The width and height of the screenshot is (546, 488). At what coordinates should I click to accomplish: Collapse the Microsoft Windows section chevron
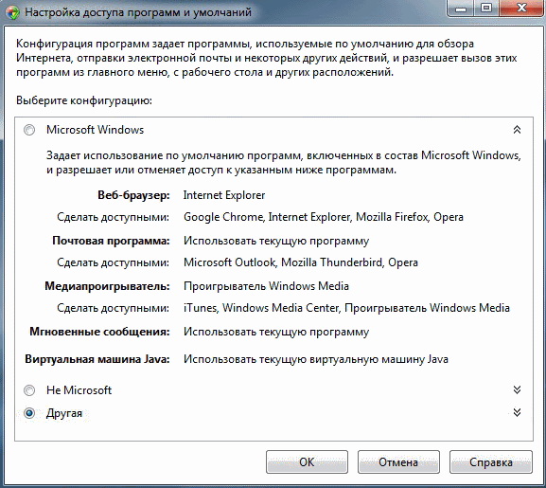(517, 130)
